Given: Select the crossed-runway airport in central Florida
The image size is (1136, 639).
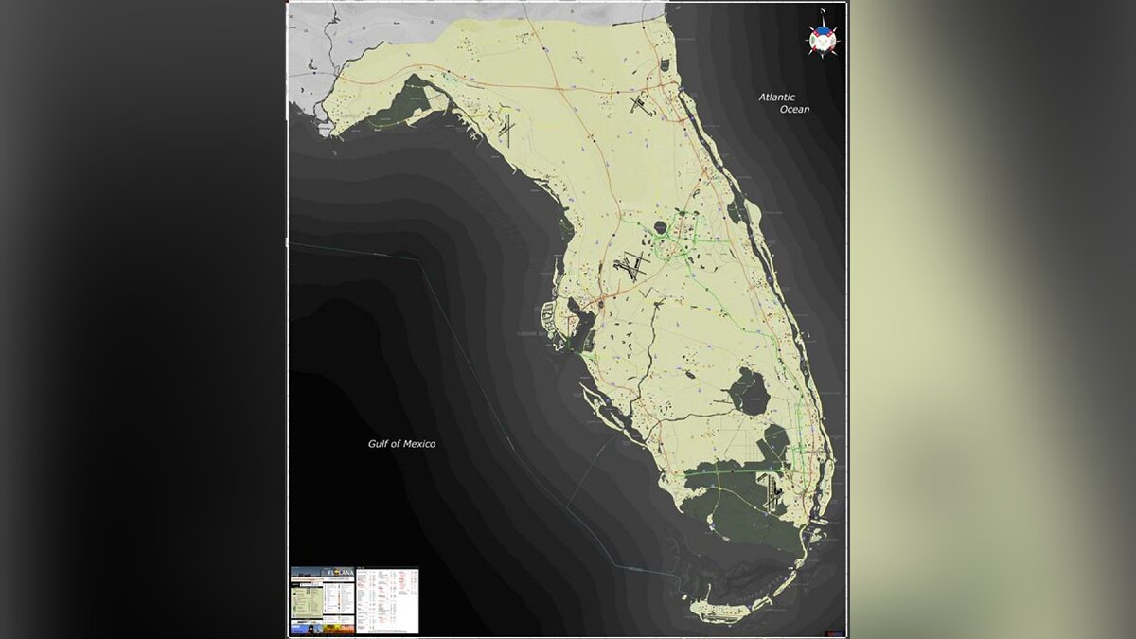Looking at the screenshot, I should (x=631, y=266).
